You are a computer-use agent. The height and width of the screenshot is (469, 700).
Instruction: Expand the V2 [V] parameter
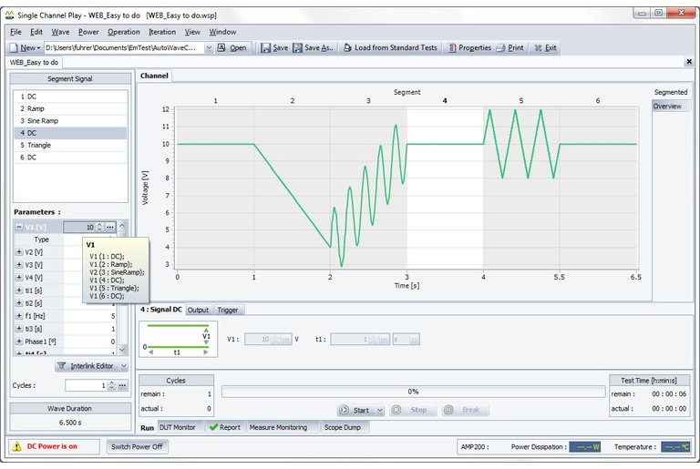pos(19,252)
